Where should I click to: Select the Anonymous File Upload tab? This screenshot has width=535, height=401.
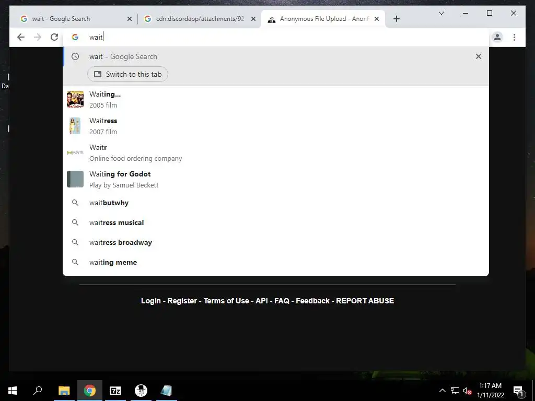tap(323, 19)
